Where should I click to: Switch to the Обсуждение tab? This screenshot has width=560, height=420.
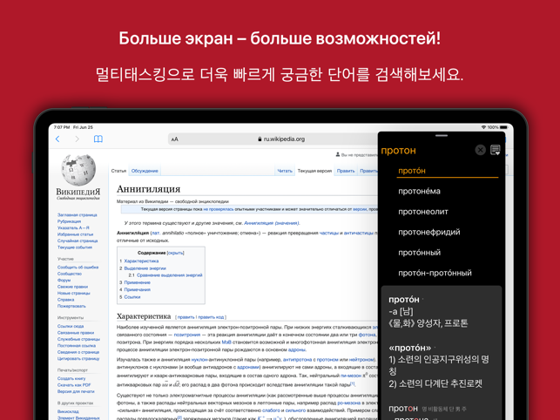[145, 171]
